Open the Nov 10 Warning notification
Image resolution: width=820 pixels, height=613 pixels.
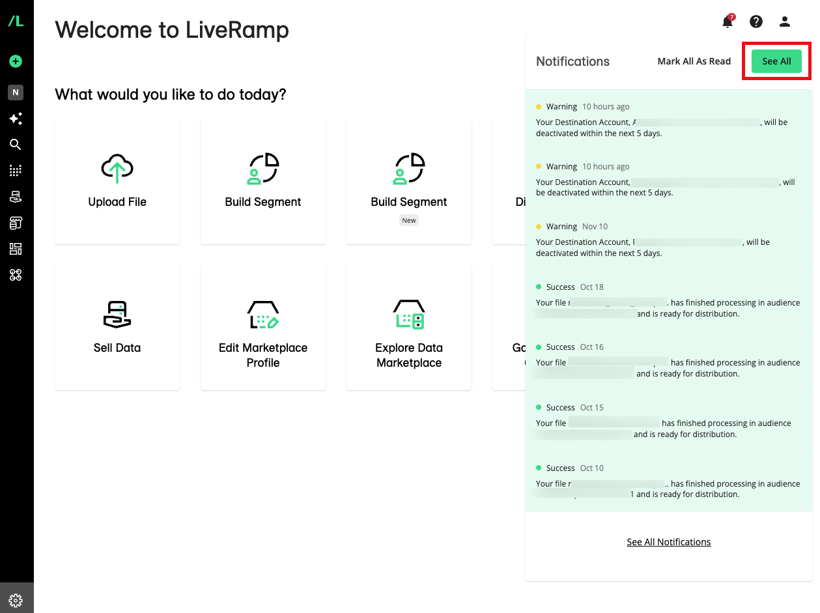click(x=668, y=240)
